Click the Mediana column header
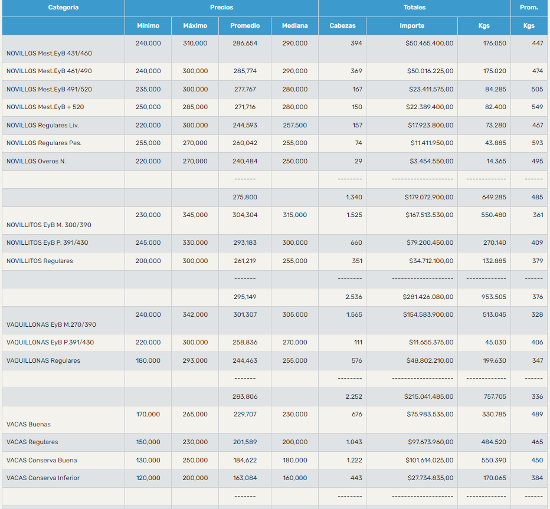The width and height of the screenshot is (550, 509). pos(294,26)
